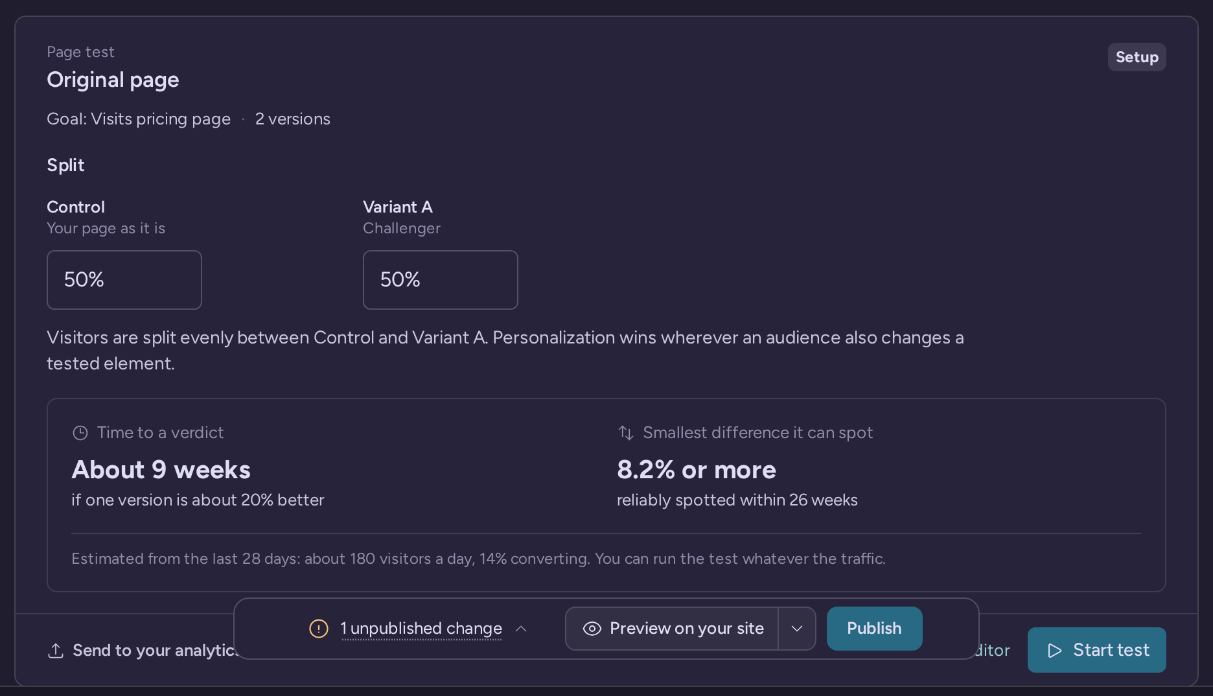Expand the unpublished change chevron

521,629
